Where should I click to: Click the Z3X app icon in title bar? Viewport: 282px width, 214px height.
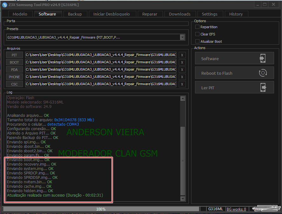point(5,5)
